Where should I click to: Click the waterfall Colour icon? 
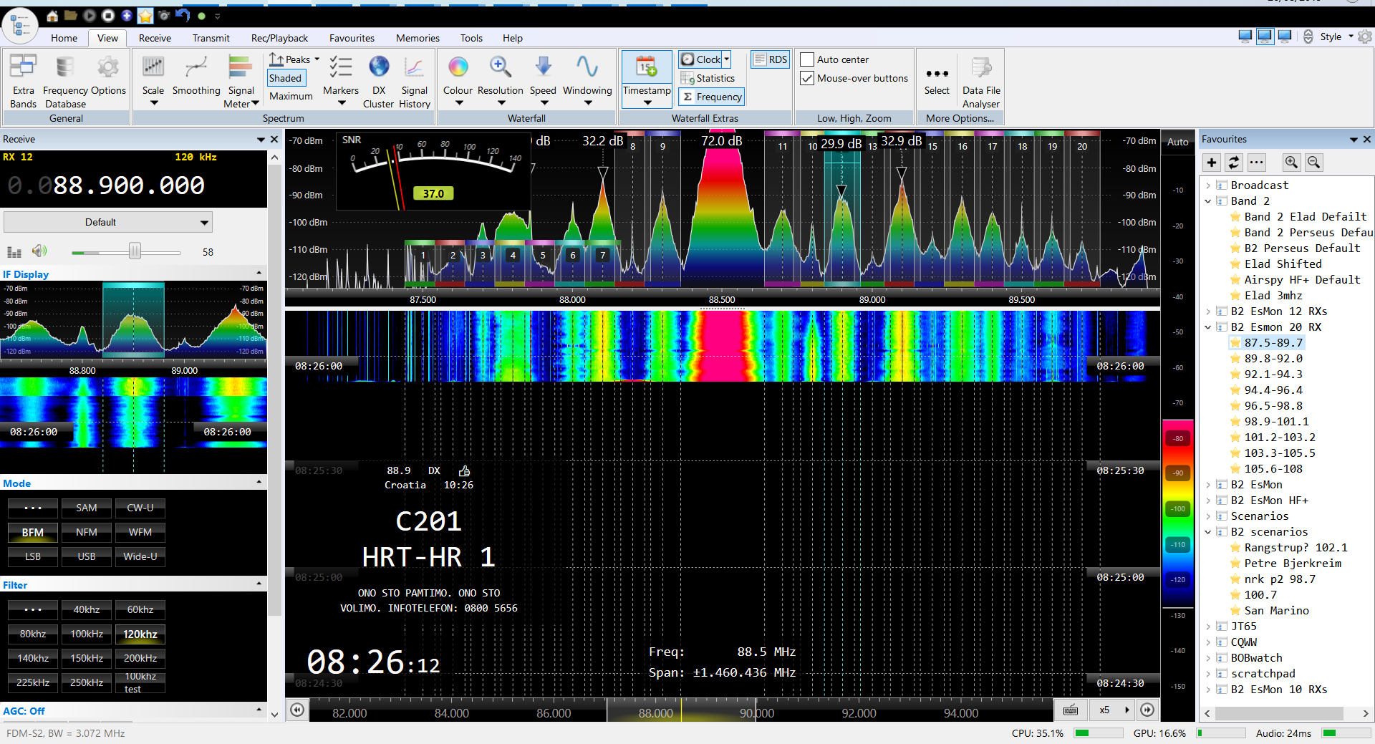(458, 68)
